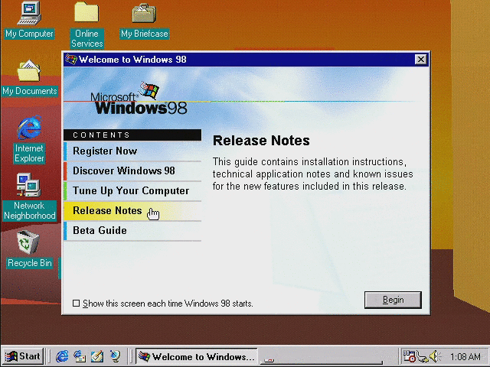Click the View Channels Quick Launch icon
This screenshot has height=367, width=490.
(x=115, y=356)
